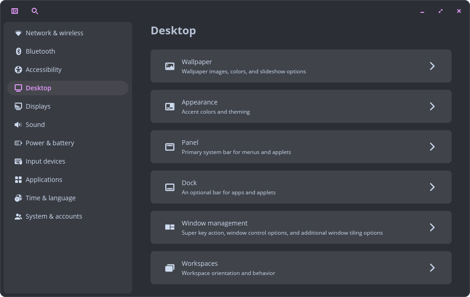This screenshot has width=470, height=297.
Task: Click the speaker icon next to Sound
Action: click(x=18, y=124)
